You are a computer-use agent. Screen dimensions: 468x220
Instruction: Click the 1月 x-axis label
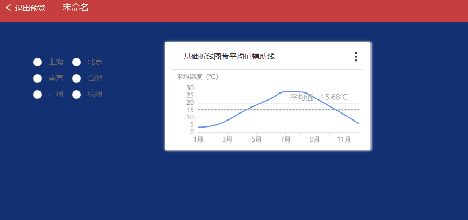[198, 139]
